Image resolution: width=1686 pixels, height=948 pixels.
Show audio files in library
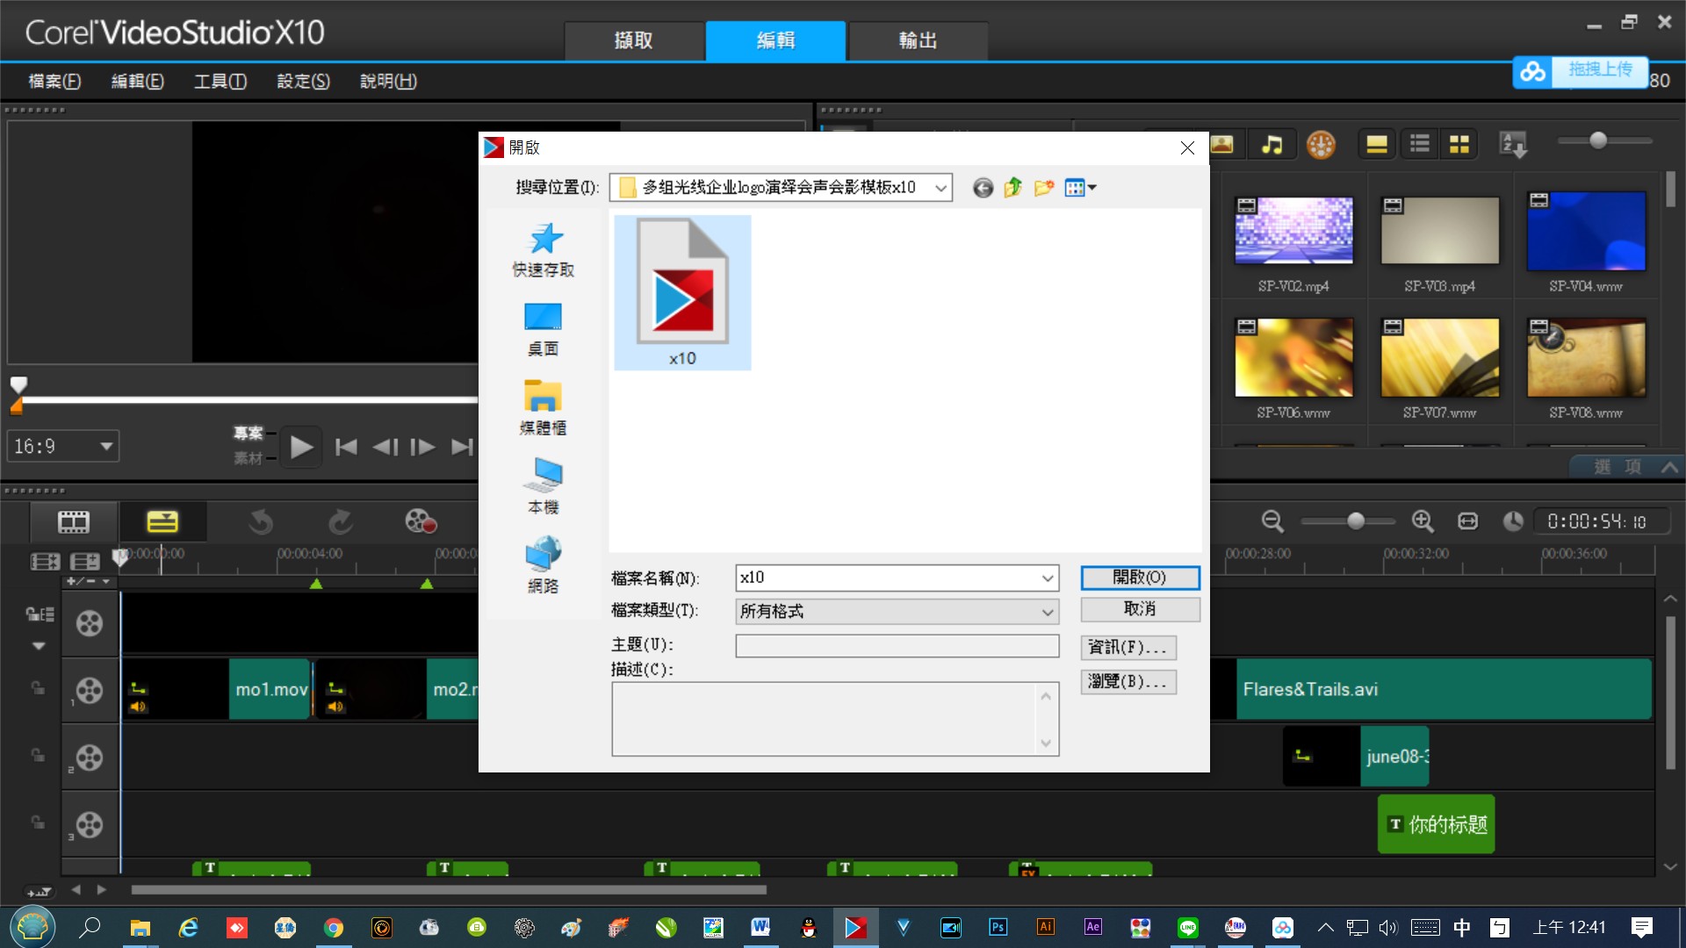point(1272,145)
